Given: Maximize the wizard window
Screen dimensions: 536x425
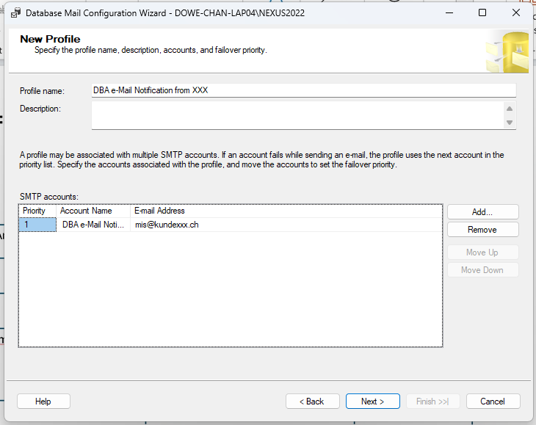Looking at the screenshot, I should click(482, 13).
